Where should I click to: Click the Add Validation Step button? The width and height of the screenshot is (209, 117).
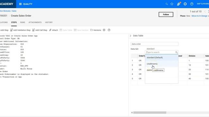[x=20, y=30]
